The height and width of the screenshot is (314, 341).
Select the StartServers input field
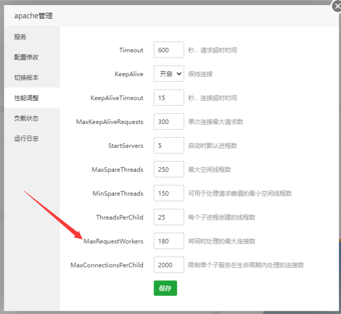169,146
